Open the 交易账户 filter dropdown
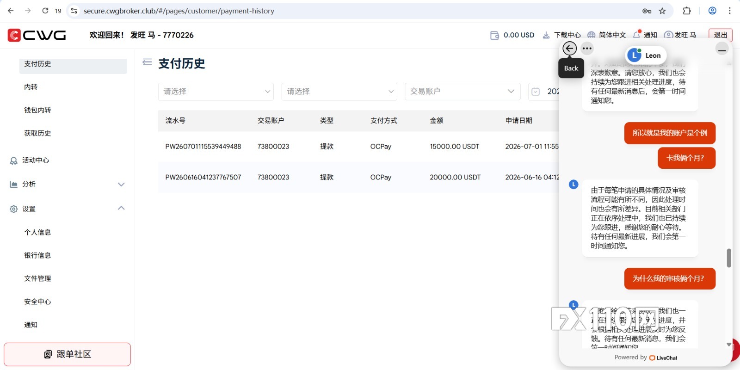This screenshot has width=740, height=370. point(462,92)
